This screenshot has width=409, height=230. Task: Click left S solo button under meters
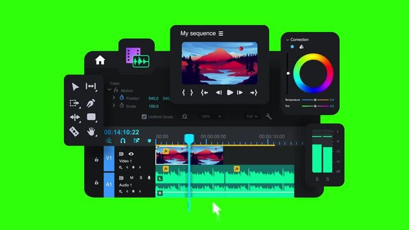pyautogui.click(x=317, y=179)
